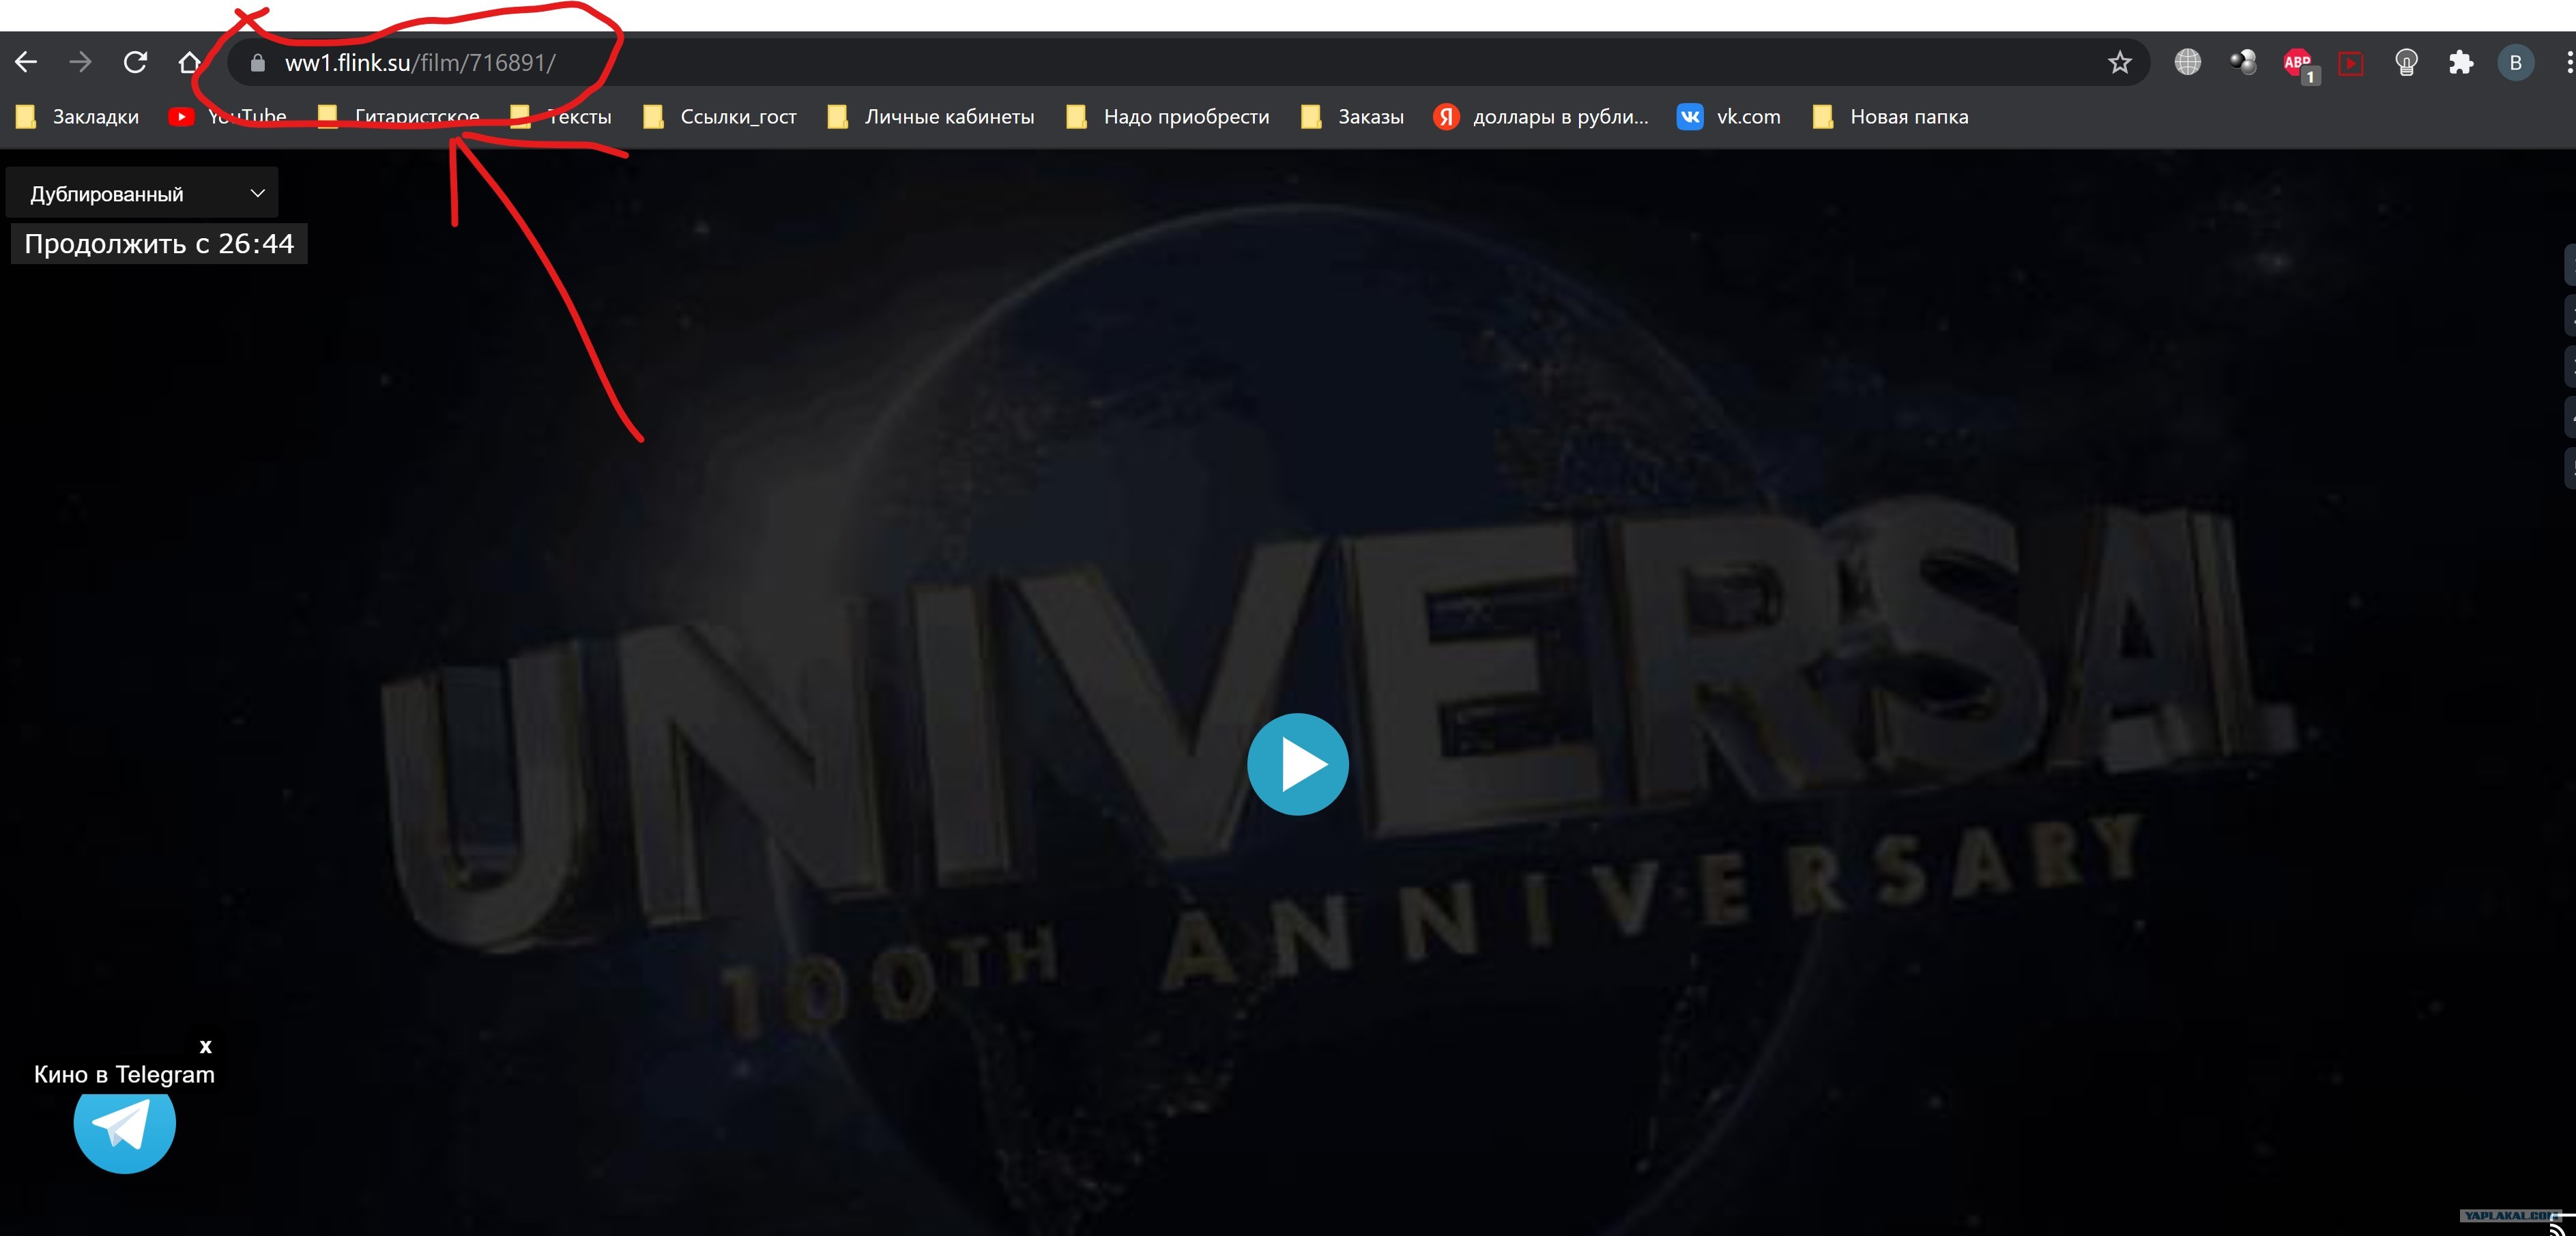Open the Личные кабинеты bookmarks folder
Screen dimensions: 2576x1236
pyautogui.click(x=931, y=117)
